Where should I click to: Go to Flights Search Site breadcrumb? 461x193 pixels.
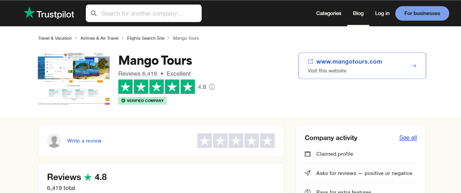coord(146,38)
